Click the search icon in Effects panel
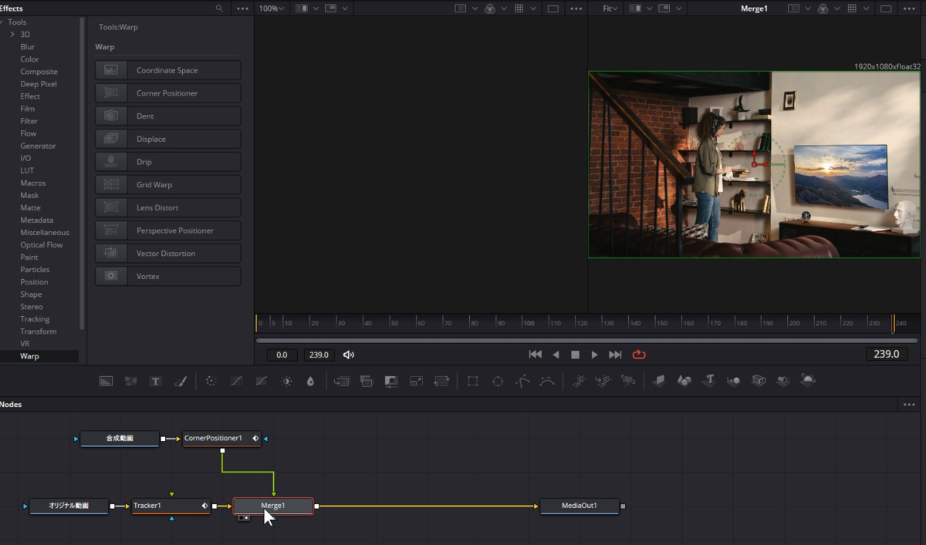Image resolution: width=926 pixels, height=545 pixels. [219, 8]
